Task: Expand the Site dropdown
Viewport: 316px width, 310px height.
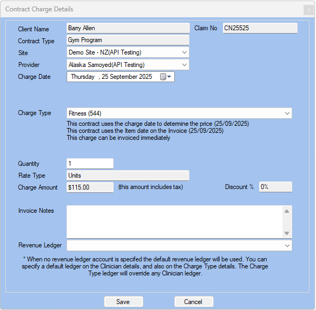Action: coord(184,52)
